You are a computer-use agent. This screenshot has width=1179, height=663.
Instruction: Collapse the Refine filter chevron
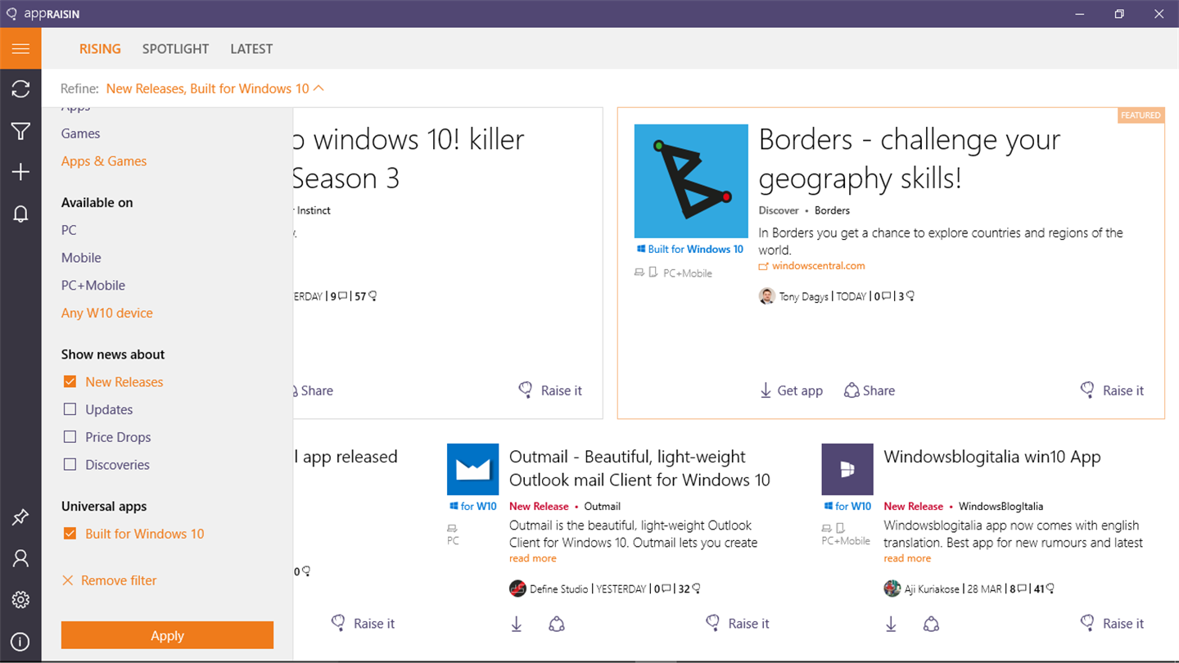click(x=319, y=88)
